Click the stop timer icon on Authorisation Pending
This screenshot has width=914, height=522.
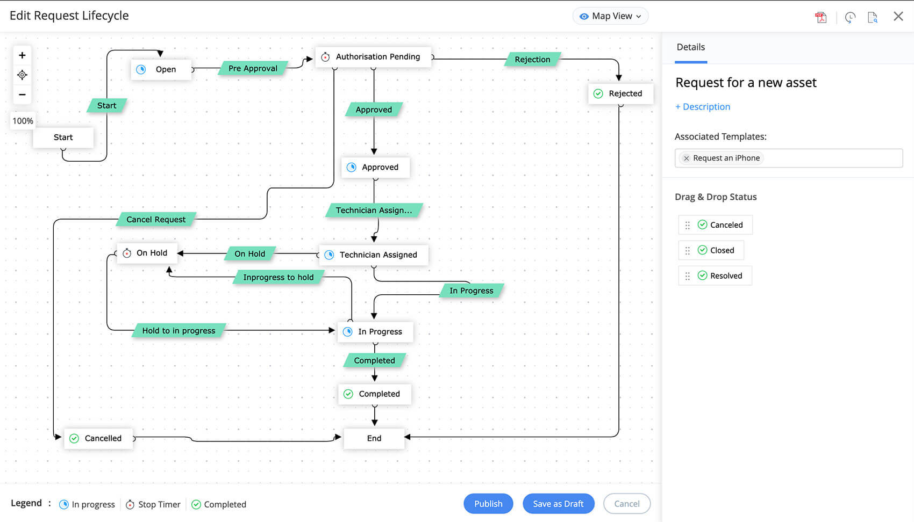tap(325, 56)
